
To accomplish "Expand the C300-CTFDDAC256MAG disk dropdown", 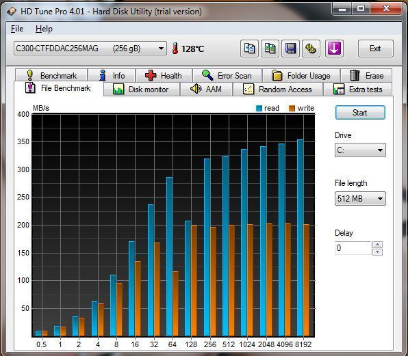I will pyautogui.click(x=90, y=49).
